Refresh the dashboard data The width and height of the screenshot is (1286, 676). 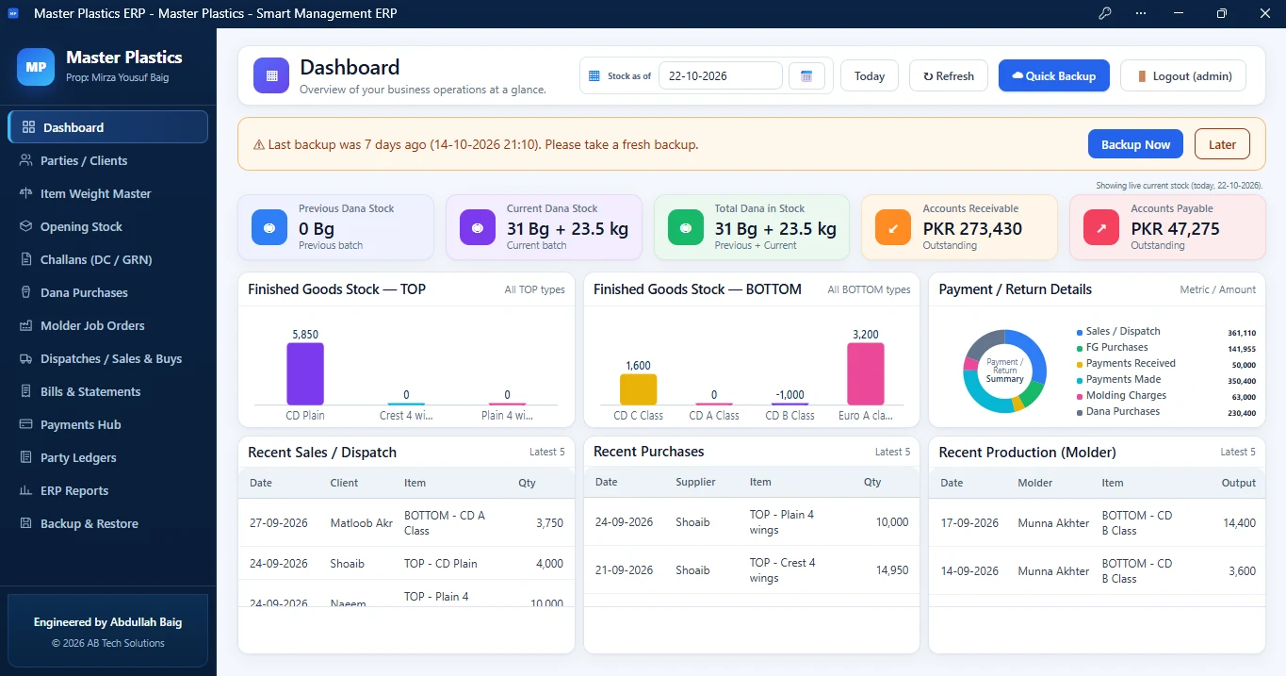pos(949,75)
